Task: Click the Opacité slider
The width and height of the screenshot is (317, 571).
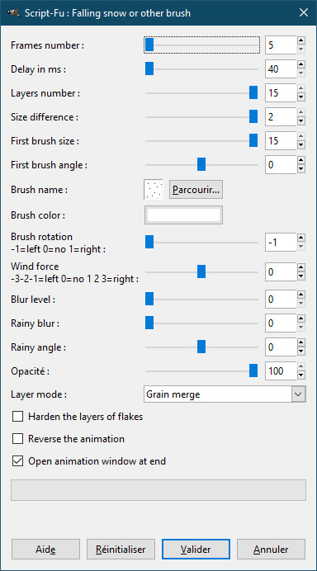Action: 202,371
